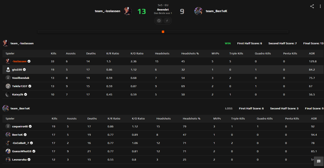Open the chat bubble widget
The image size is (324, 168).
(319, 161)
